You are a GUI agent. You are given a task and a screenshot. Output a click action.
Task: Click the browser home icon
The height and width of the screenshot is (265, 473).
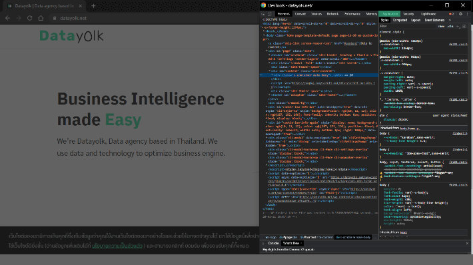[x=41, y=18]
